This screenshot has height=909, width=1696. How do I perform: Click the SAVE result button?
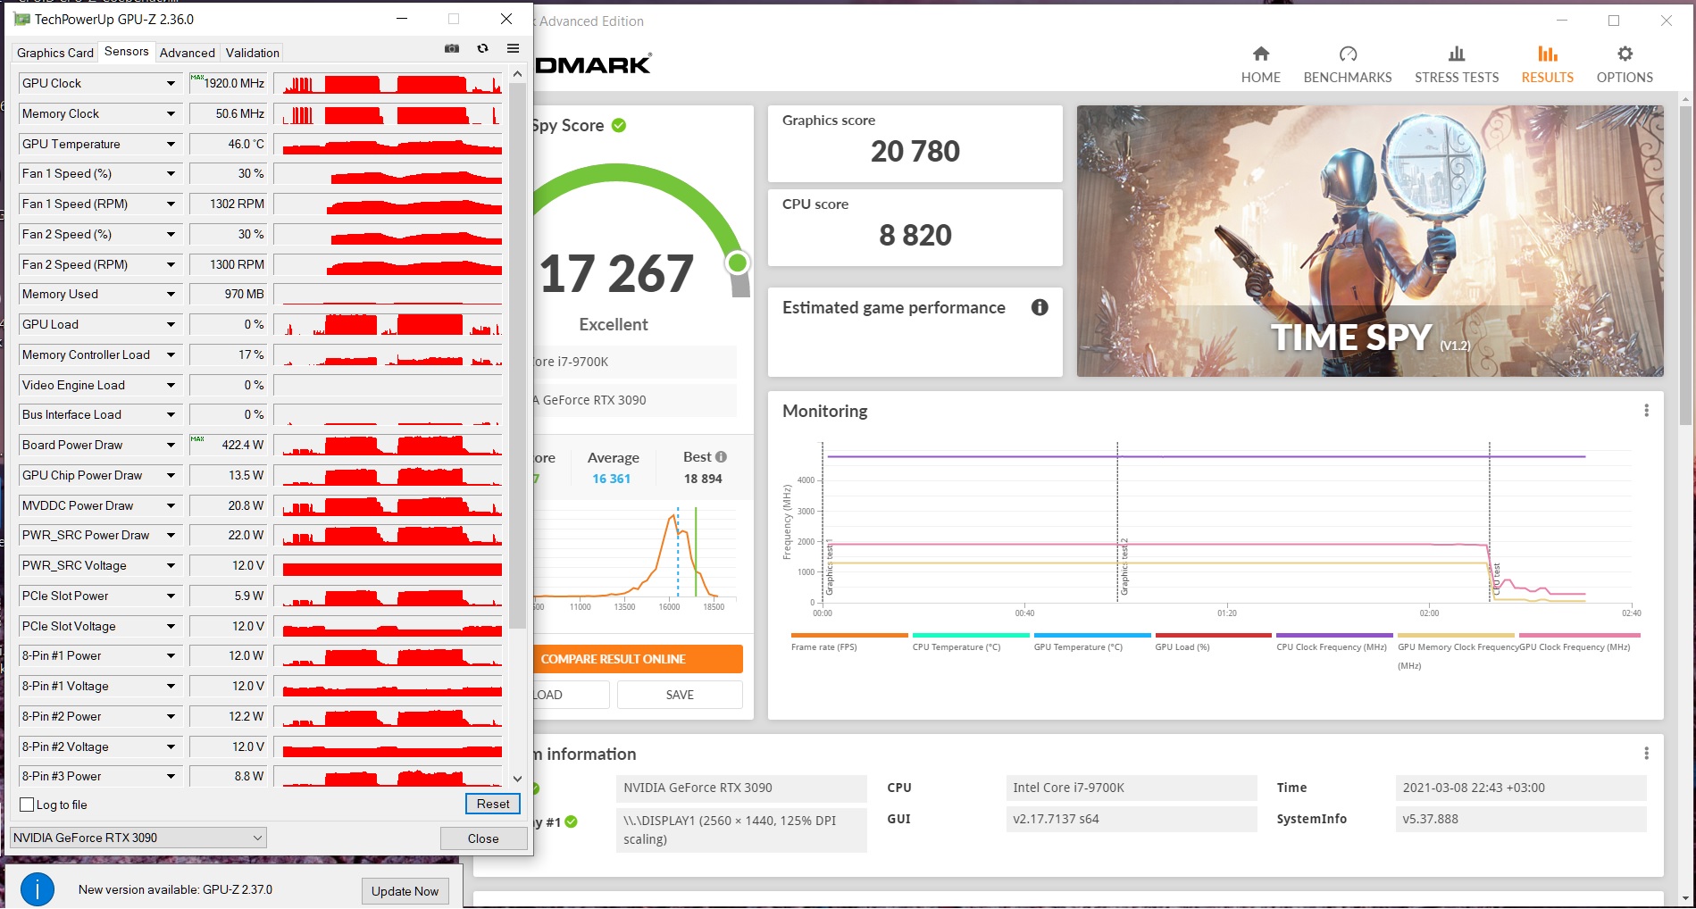680,695
